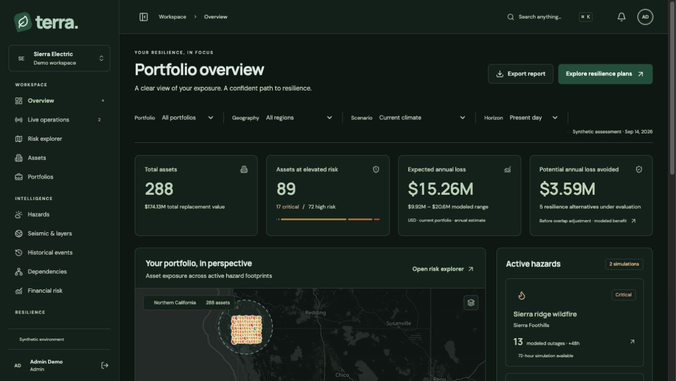This screenshot has height=381, width=676.
Task: Open the Portfolio All portfolios dropdown
Action: tap(188, 118)
